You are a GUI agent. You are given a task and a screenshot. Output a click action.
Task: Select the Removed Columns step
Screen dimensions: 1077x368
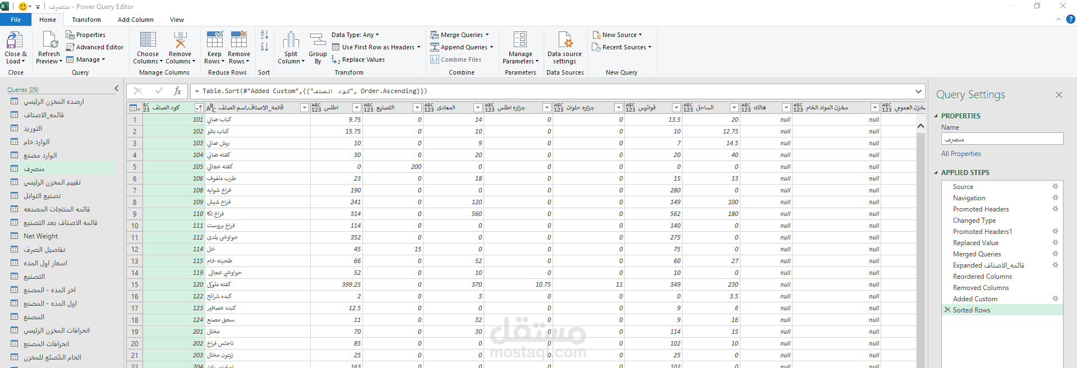(x=981, y=288)
